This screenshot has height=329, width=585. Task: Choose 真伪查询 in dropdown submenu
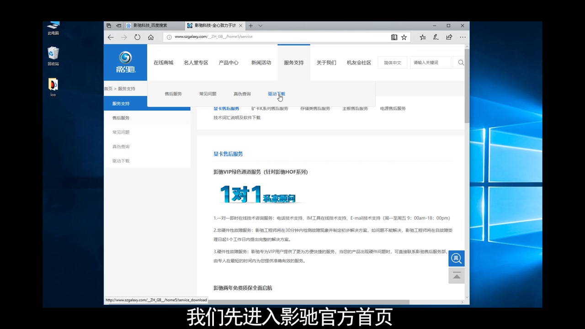(242, 94)
